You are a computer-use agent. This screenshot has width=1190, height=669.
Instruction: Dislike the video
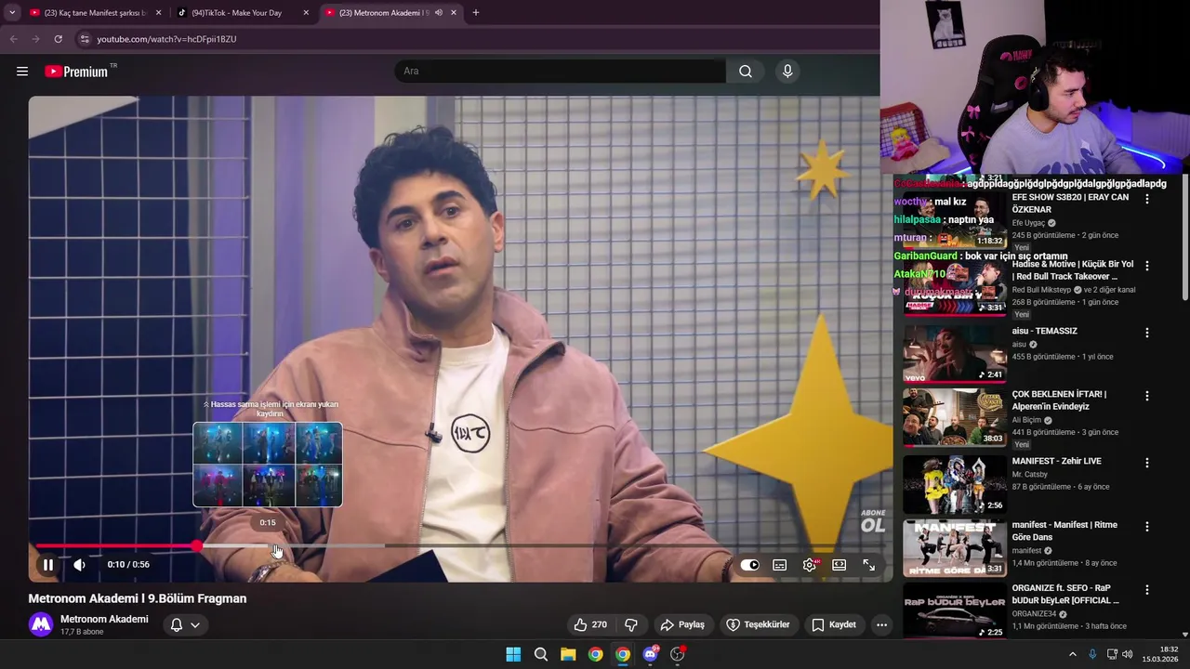click(x=631, y=624)
